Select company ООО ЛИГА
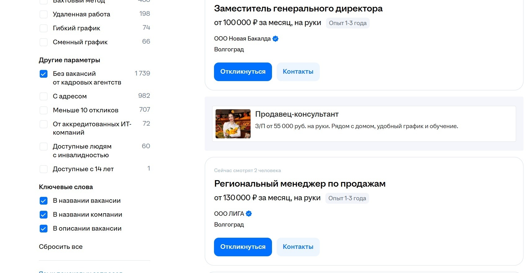 229,214
